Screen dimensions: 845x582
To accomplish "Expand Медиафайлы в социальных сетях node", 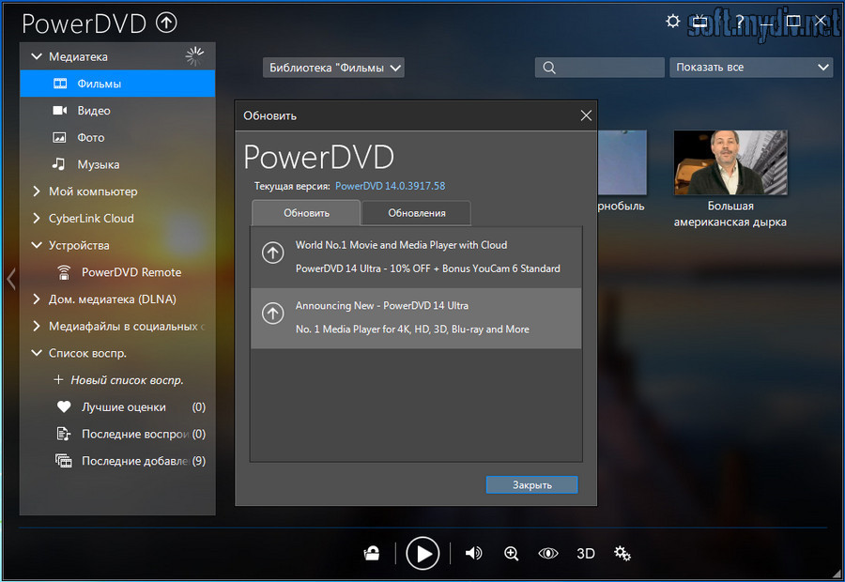I will coord(36,326).
